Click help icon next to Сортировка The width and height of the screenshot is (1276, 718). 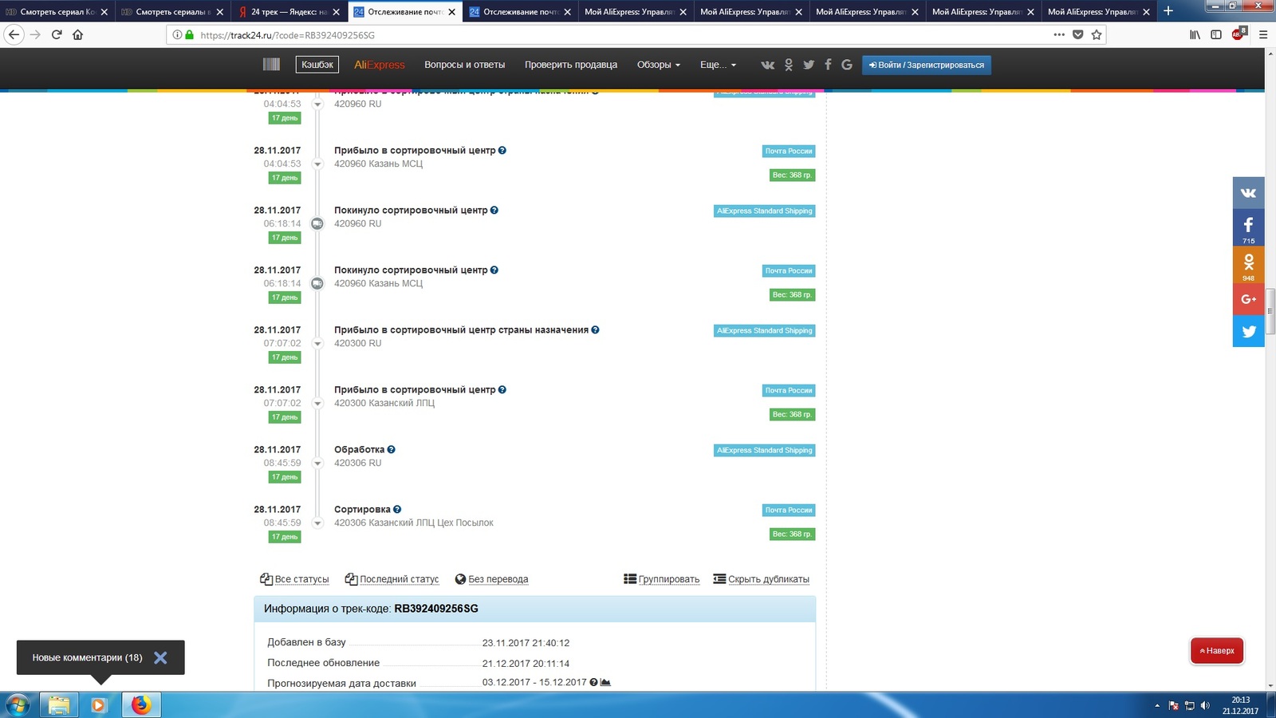(397, 510)
